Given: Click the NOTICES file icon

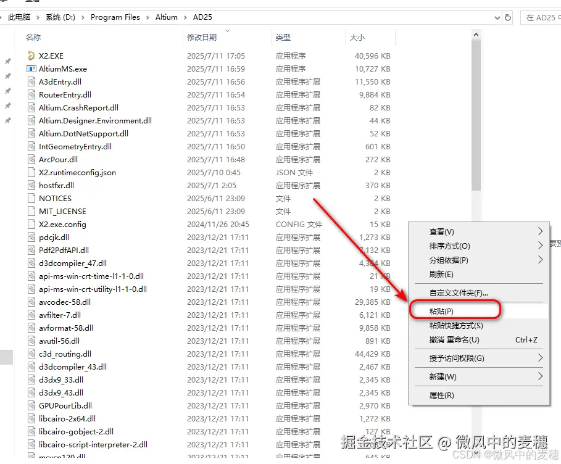Looking at the screenshot, I should point(31,198).
